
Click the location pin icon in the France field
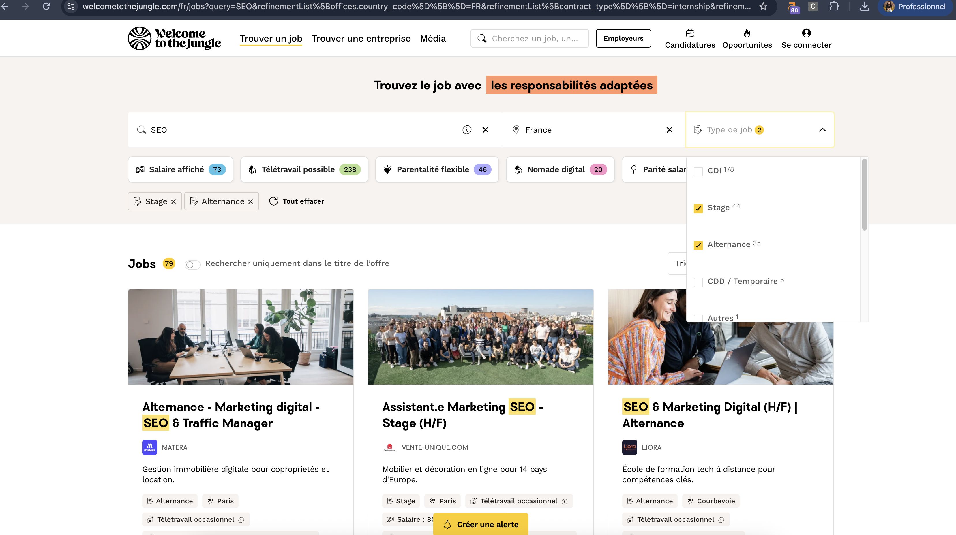coord(516,130)
